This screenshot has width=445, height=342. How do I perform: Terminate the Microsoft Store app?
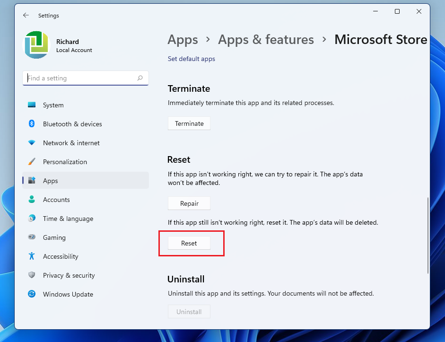(x=189, y=123)
